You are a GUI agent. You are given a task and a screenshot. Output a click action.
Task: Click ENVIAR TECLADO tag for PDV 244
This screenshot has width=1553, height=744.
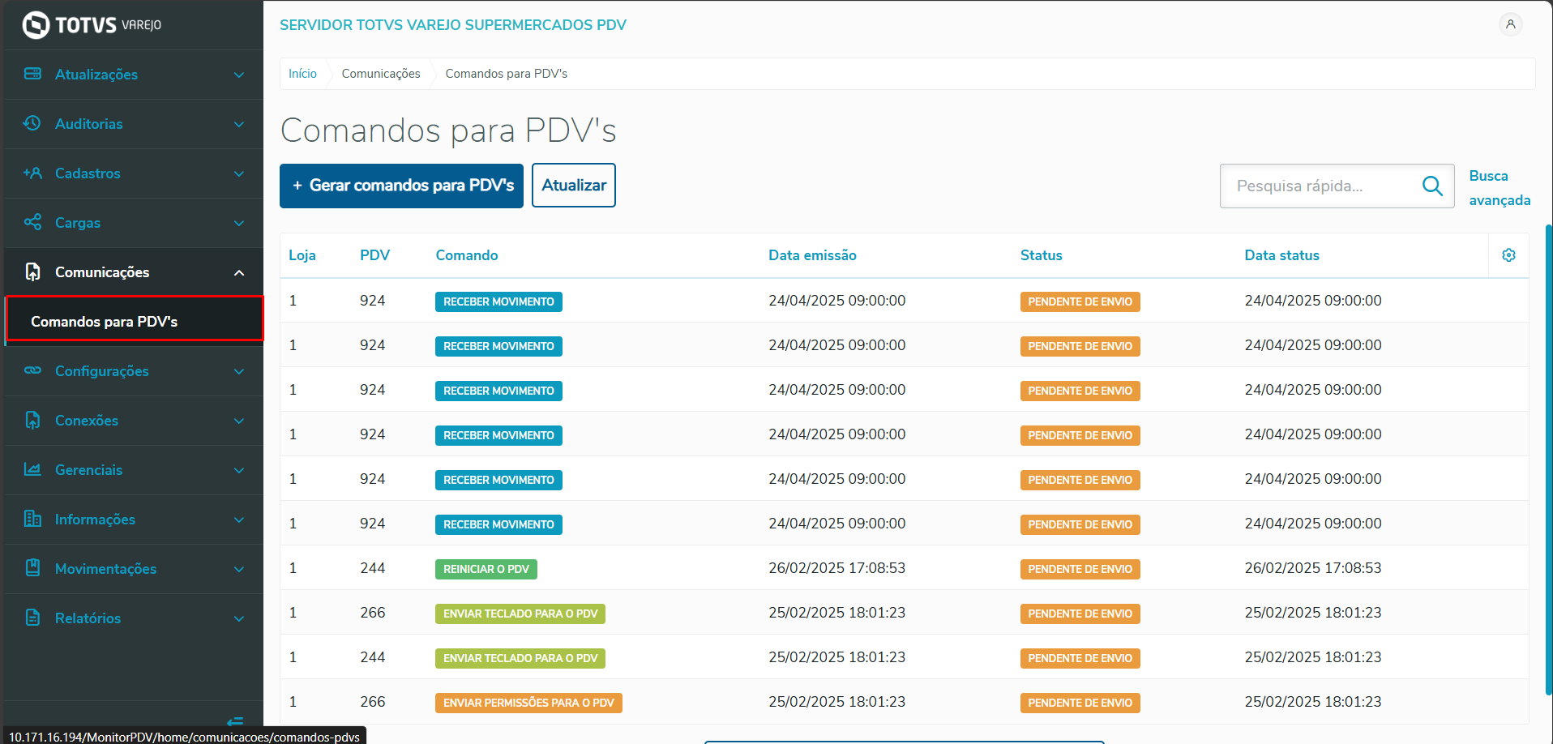click(520, 658)
